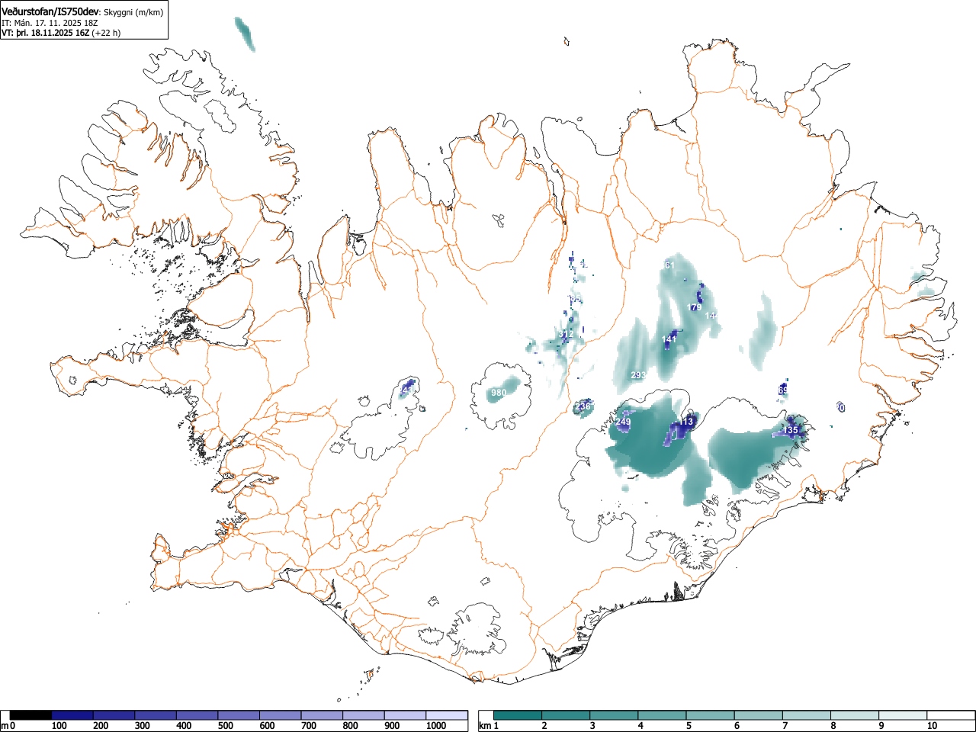976x732 pixels.
Task: Click the 236 visibility value on the map
Action: point(583,406)
